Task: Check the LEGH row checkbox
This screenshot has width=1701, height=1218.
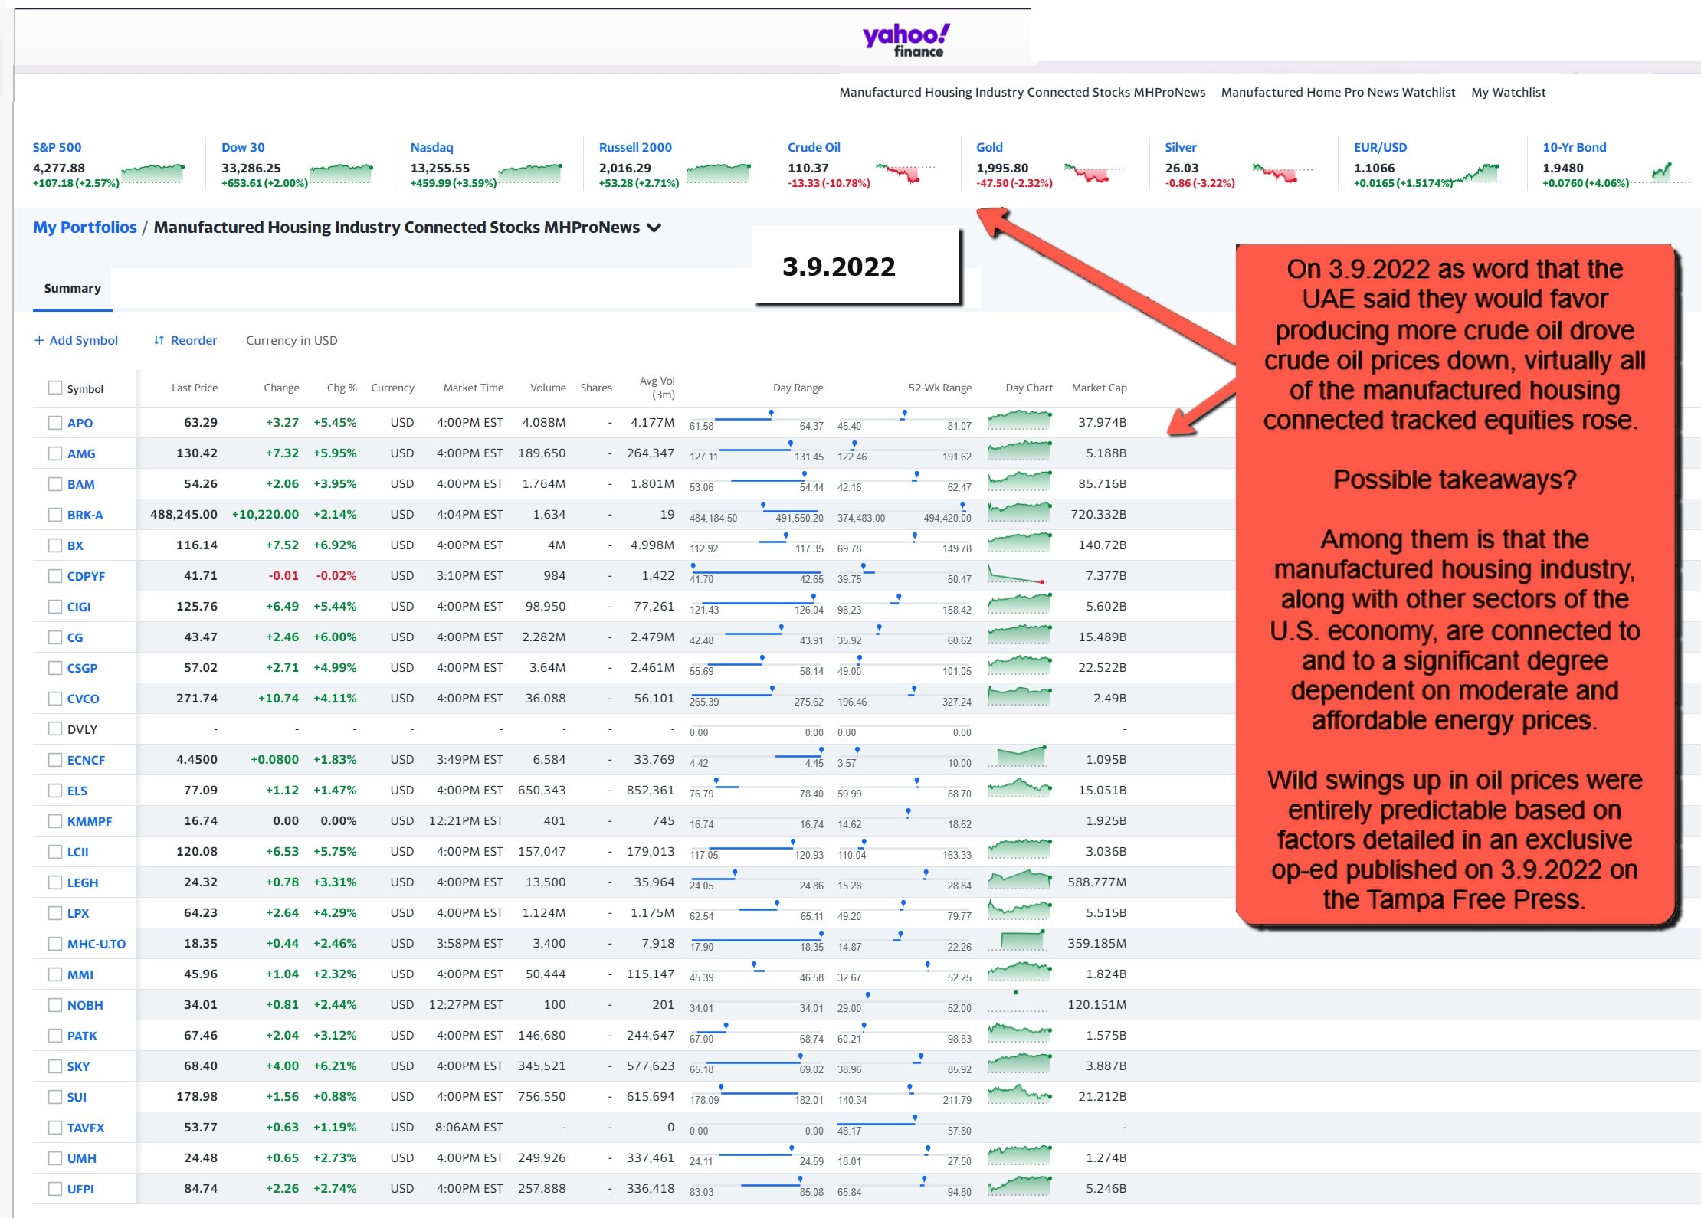Action: point(54,882)
